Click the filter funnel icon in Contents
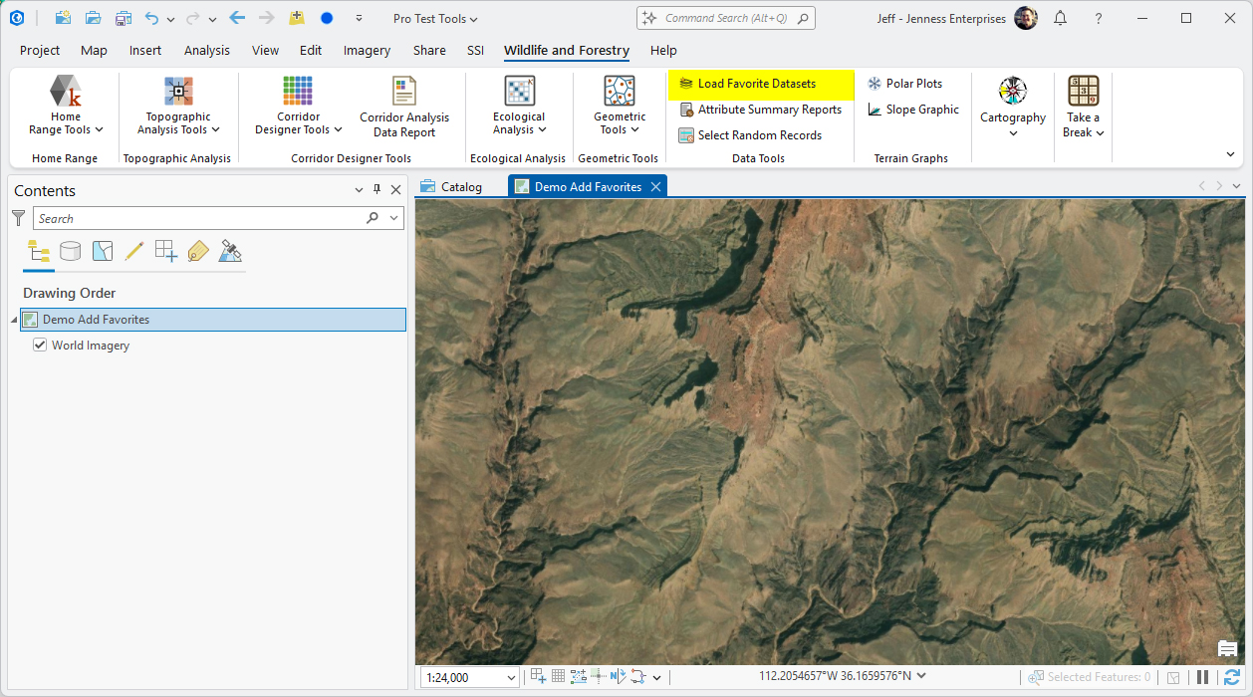The height and width of the screenshot is (697, 1253). (18, 217)
